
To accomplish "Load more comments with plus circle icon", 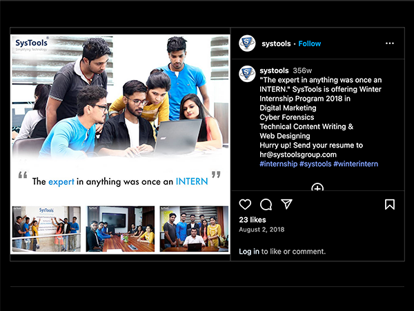I will coord(317,187).
